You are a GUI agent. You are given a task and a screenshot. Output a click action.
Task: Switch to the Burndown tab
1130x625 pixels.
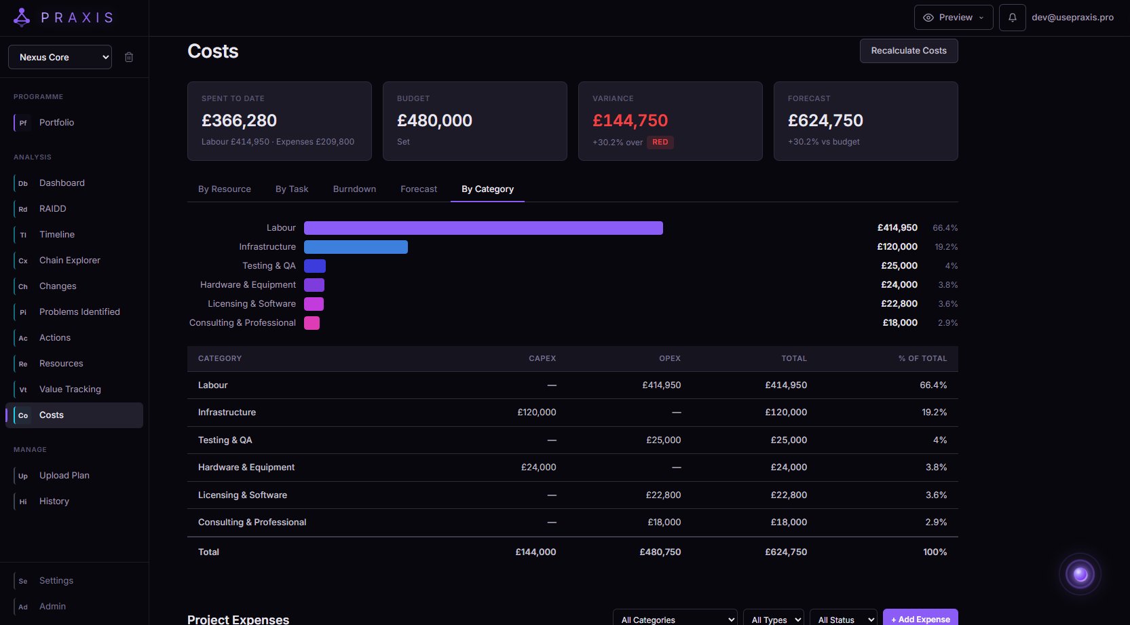pyautogui.click(x=354, y=189)
